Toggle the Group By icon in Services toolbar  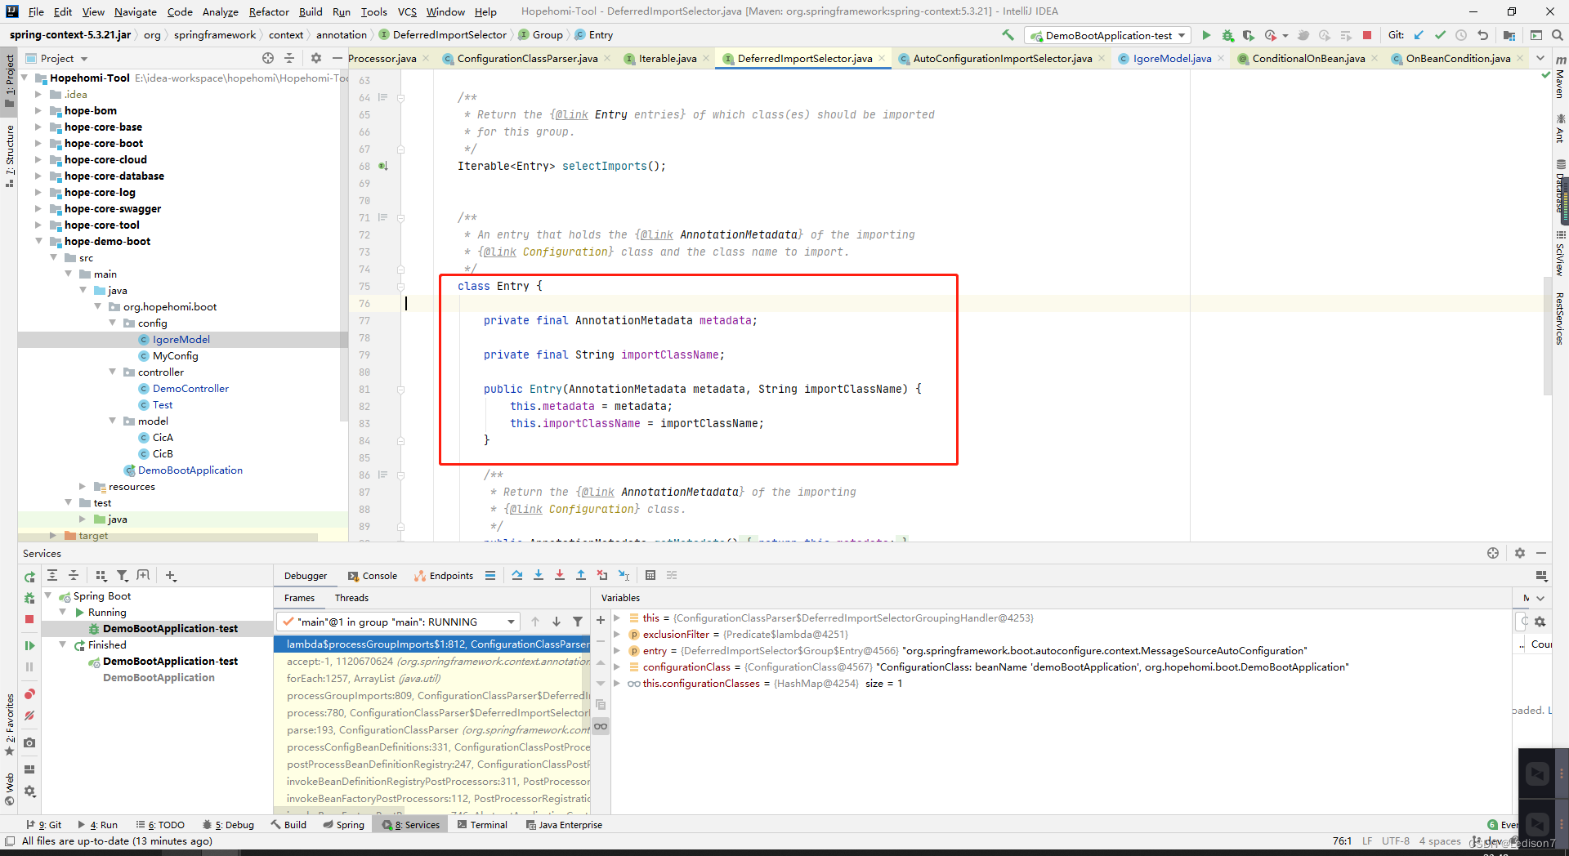[x=101, y=576]
